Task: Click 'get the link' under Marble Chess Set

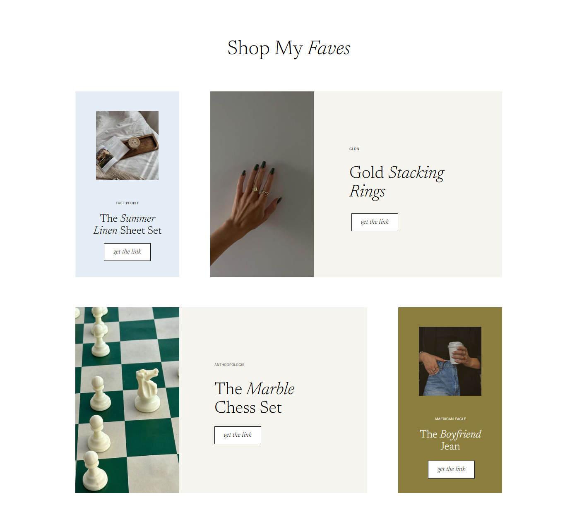Action: (238, 435)
